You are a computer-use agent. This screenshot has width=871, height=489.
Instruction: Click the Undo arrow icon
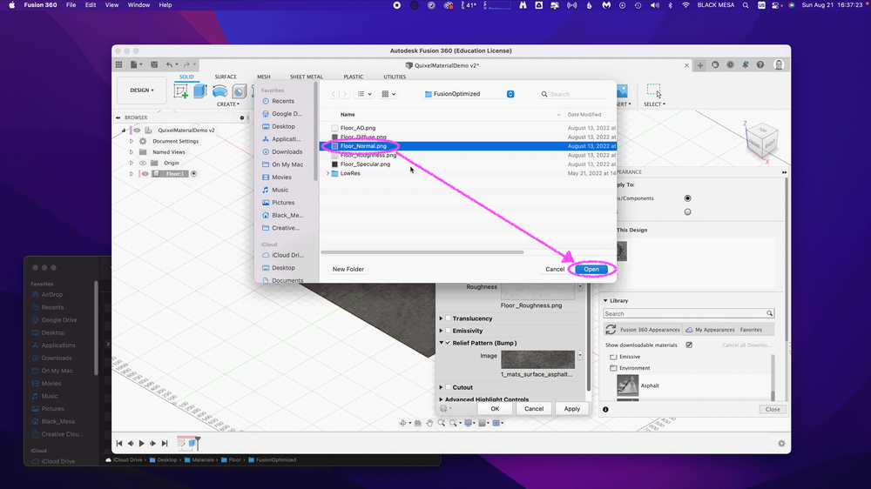[170, 65]
